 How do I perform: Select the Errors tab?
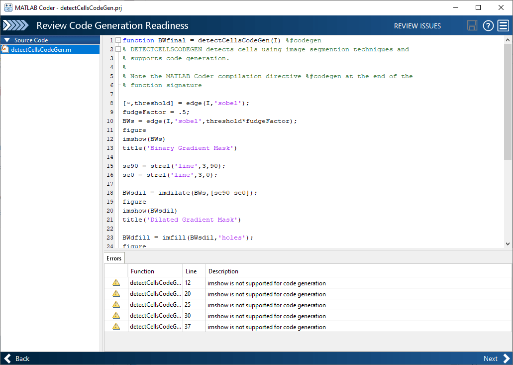[x=114, y=258]
